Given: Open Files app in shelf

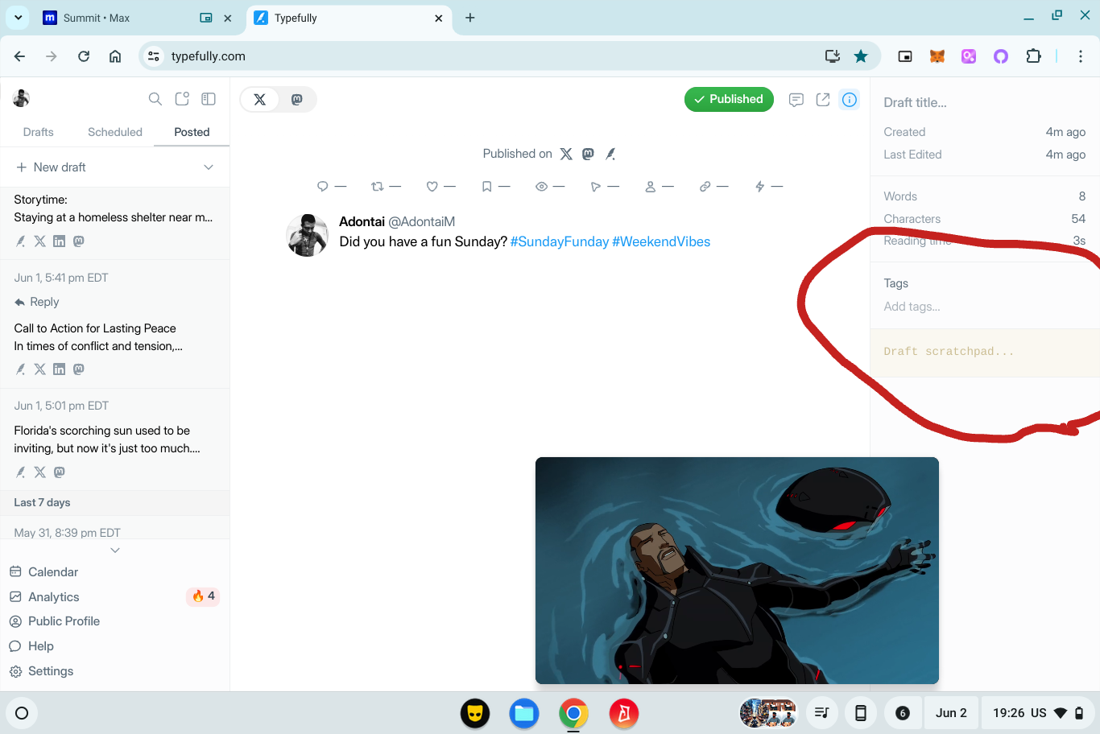Looking at the screenshot, I should pos(524,713).
